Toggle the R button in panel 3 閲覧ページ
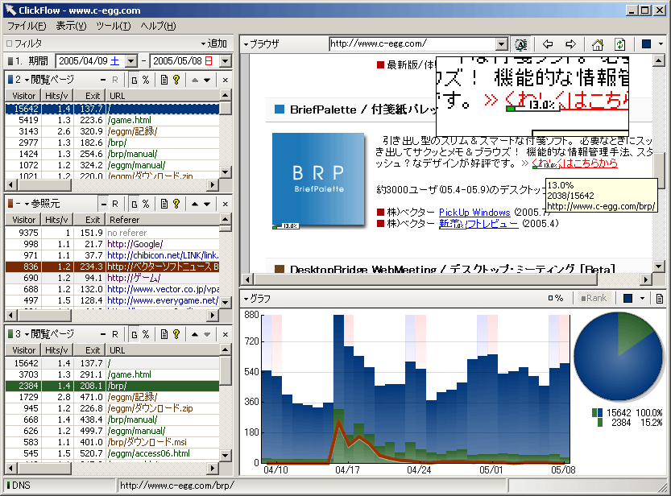This screenshot has width=671, height=496. pyautogui.click(x=115, y=334)
